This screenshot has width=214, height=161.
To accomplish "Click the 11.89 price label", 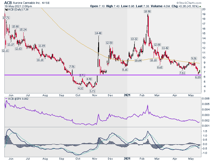I will click(42, 46).
